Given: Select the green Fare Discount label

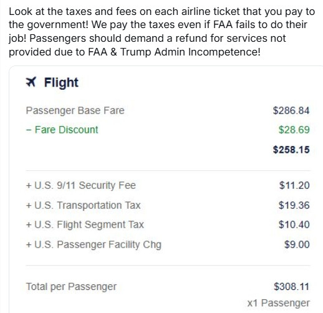Looking at the screenshot, I should (x=62, y=130).
